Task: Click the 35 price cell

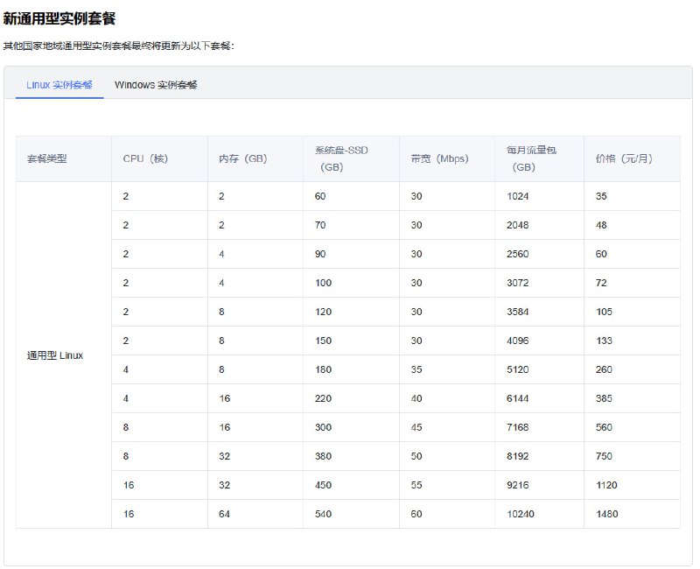Action: coord(599,196)
